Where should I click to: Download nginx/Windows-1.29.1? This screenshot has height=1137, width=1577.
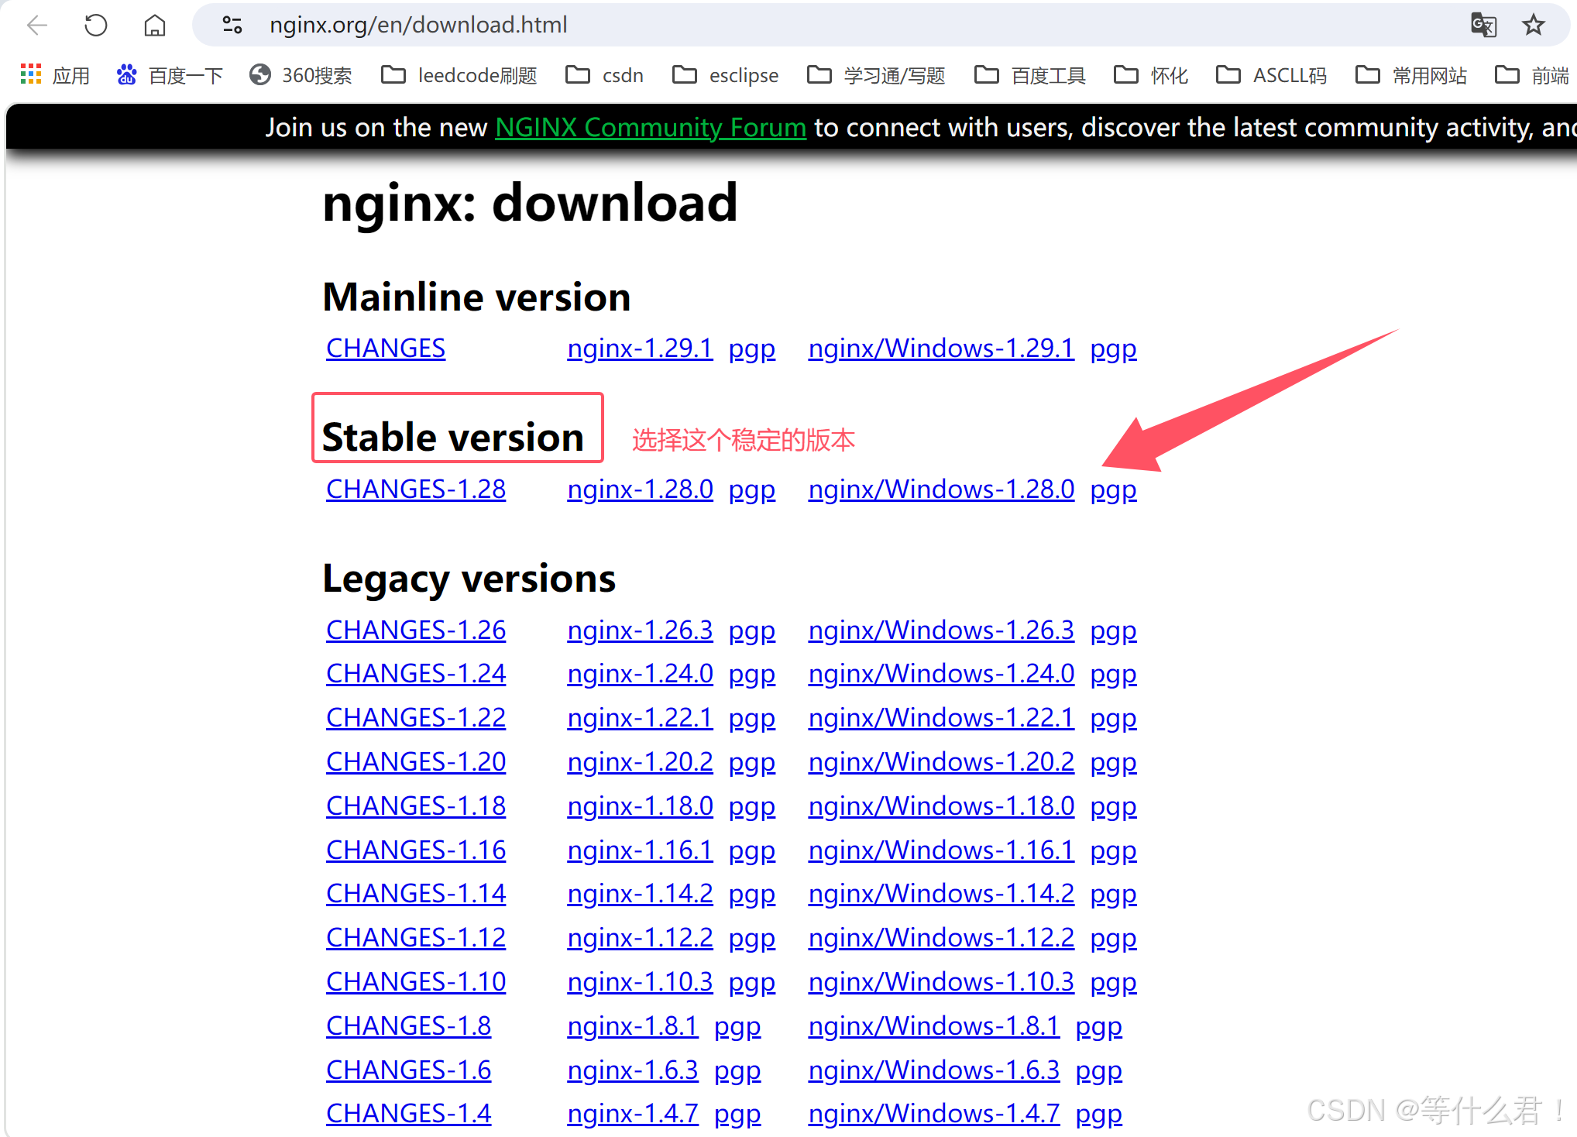tap(941, 349)
